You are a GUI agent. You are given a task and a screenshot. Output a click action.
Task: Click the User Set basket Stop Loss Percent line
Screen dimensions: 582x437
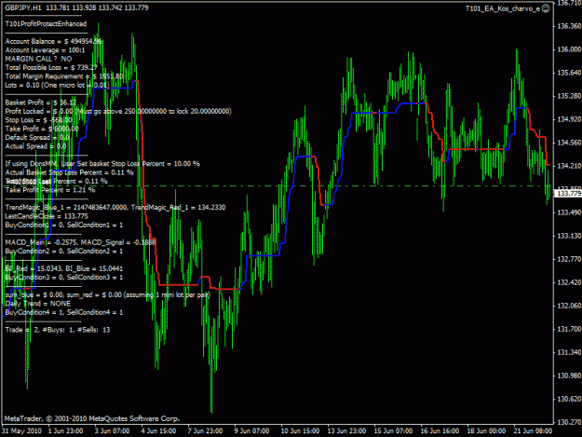click(x=102, y=164)
